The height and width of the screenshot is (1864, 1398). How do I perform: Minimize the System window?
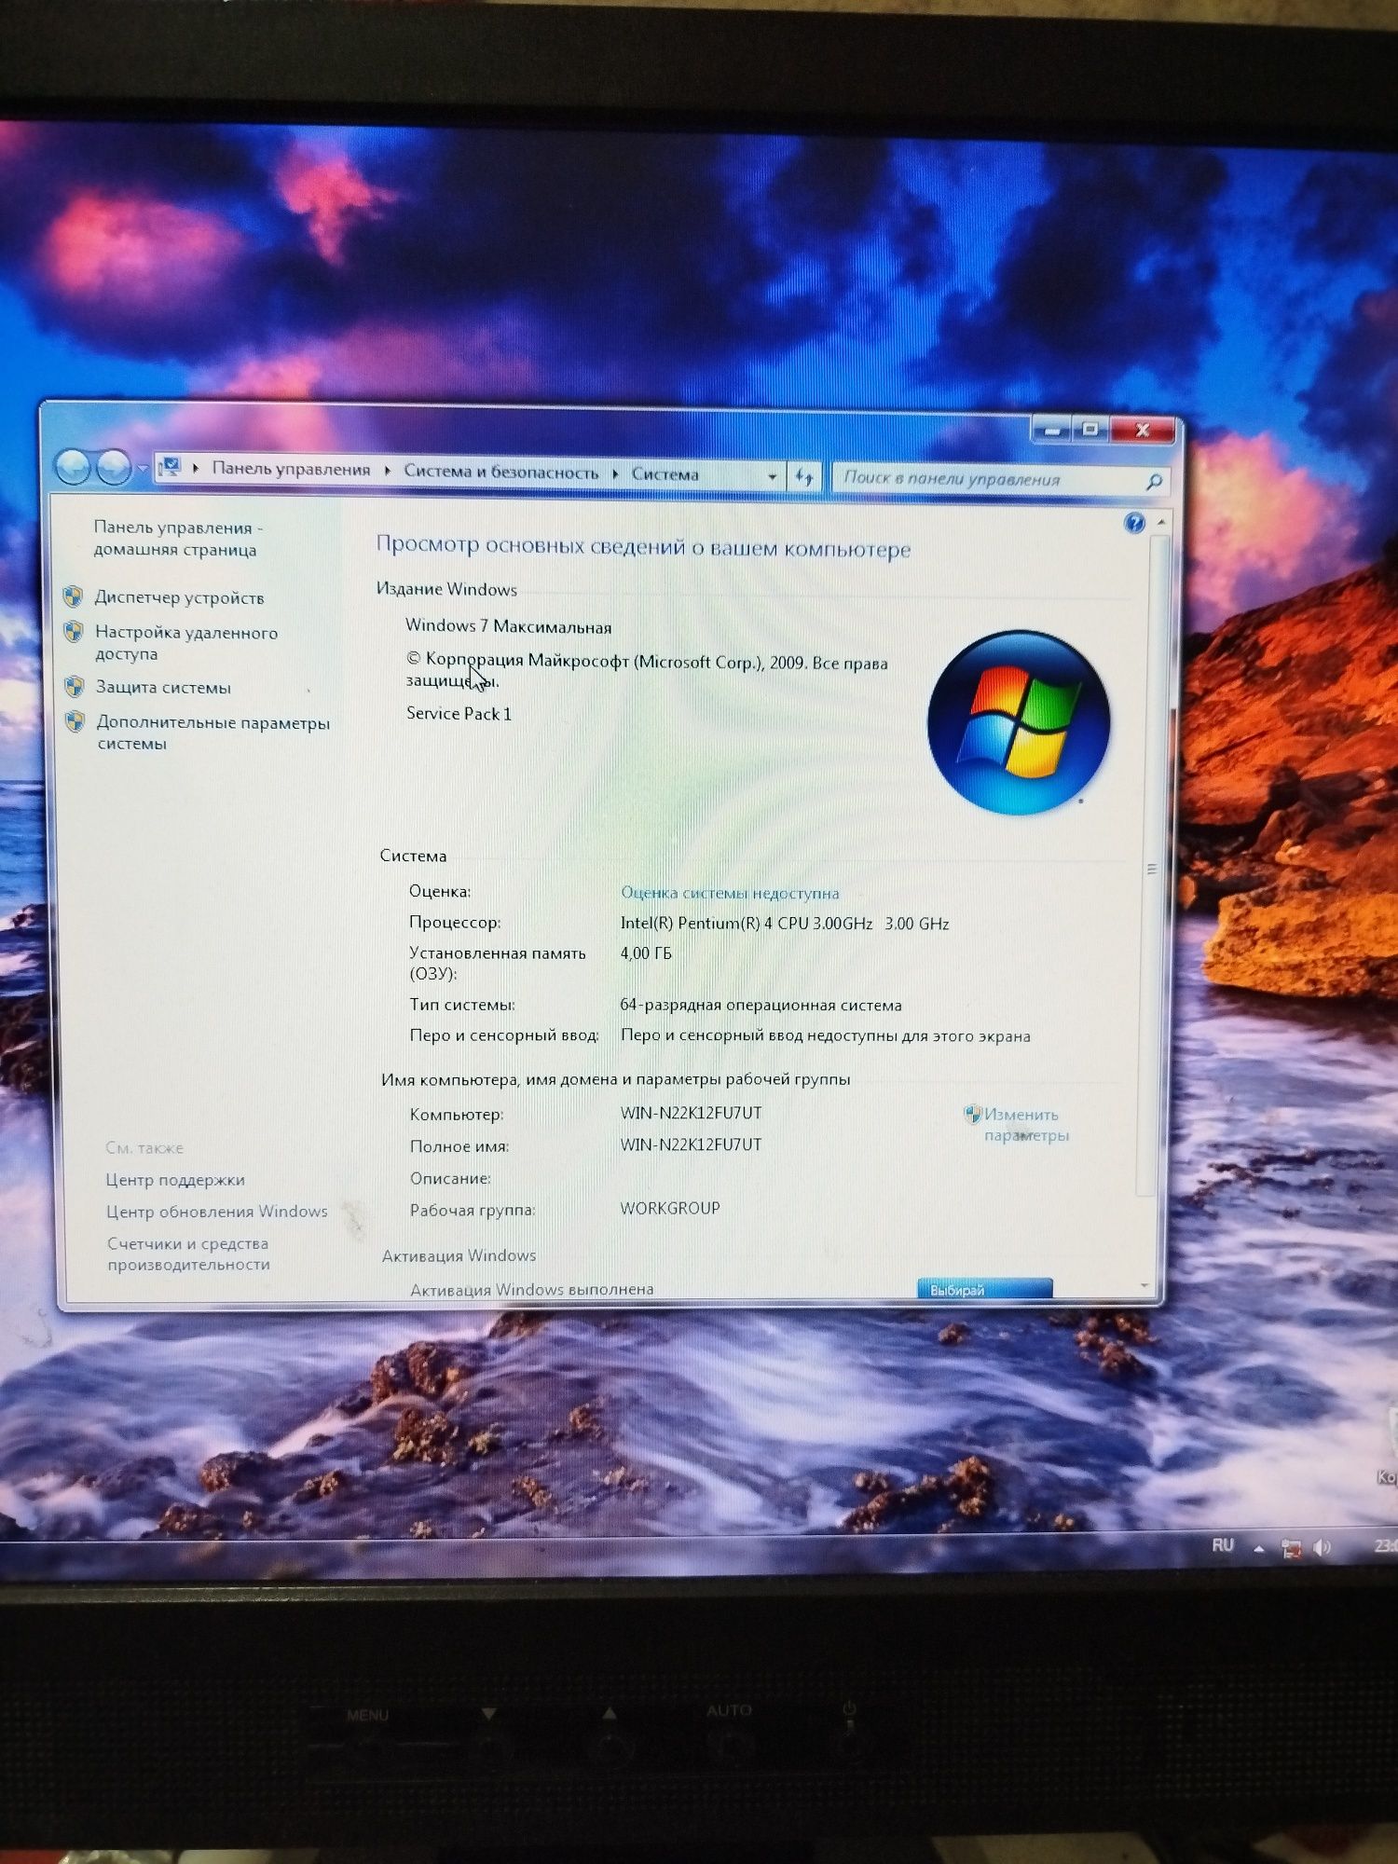(1053, 430)
